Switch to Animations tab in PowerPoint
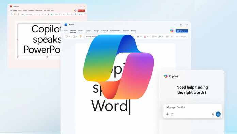 [39, 10]
